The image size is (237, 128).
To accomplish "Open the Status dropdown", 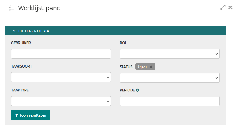I will [170, 77].
